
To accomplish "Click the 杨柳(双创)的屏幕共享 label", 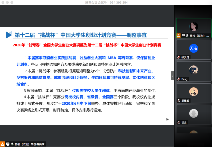I will (x=30, y=144).
